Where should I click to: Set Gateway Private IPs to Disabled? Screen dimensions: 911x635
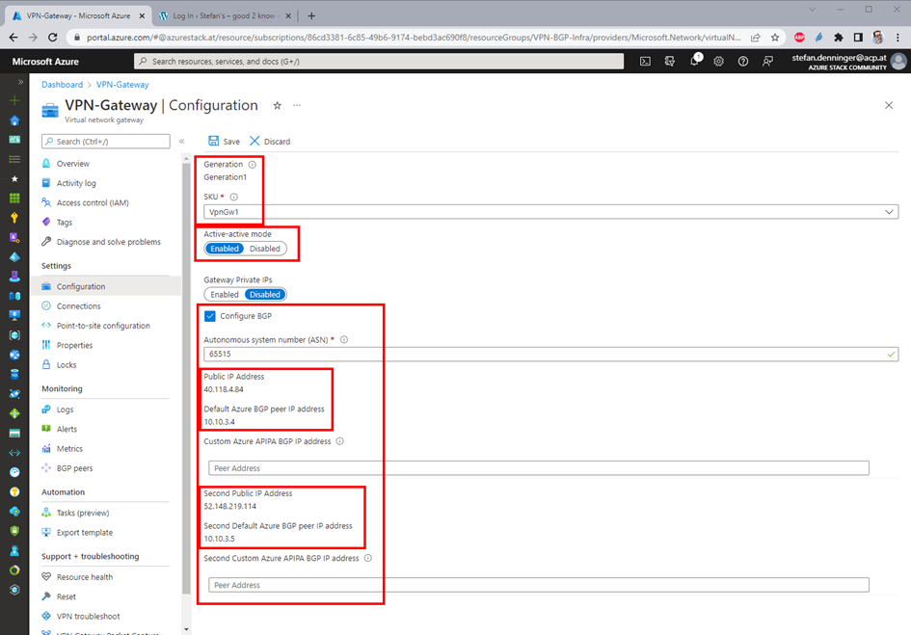[x=265, y=295]
